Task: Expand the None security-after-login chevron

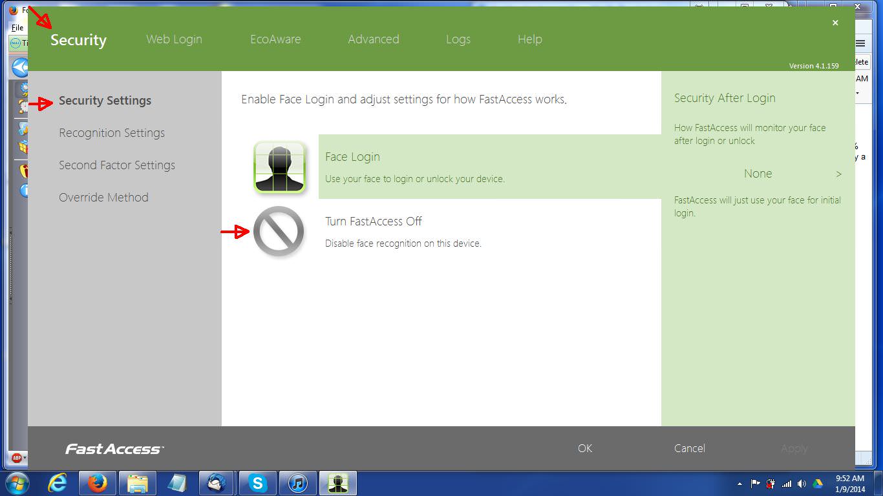Action: point(838,174)
